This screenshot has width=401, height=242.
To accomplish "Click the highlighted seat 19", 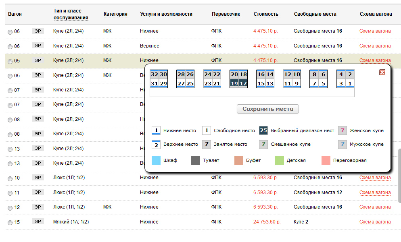I will pos(234,84).
